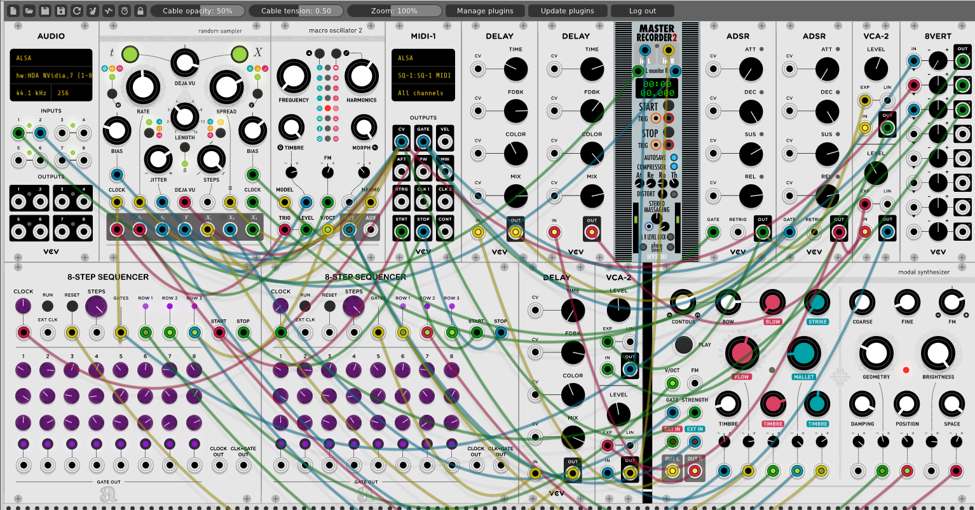
Task: Click modal synthesizer BRIGHTNESS knob
Action: (x=938, y=354)
